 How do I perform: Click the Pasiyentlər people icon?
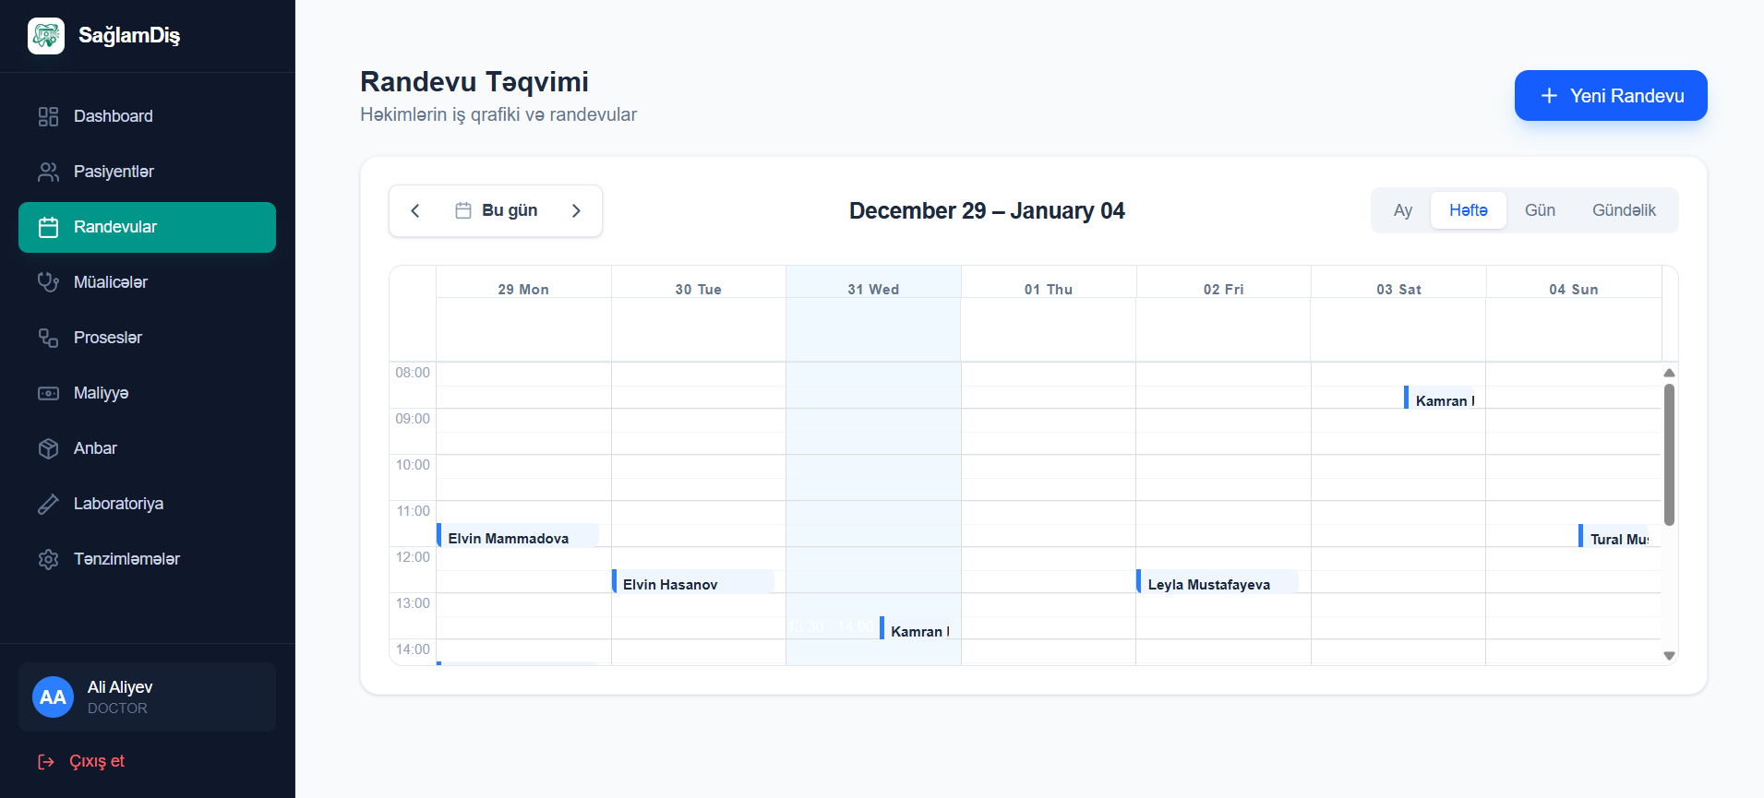point(48,172)
